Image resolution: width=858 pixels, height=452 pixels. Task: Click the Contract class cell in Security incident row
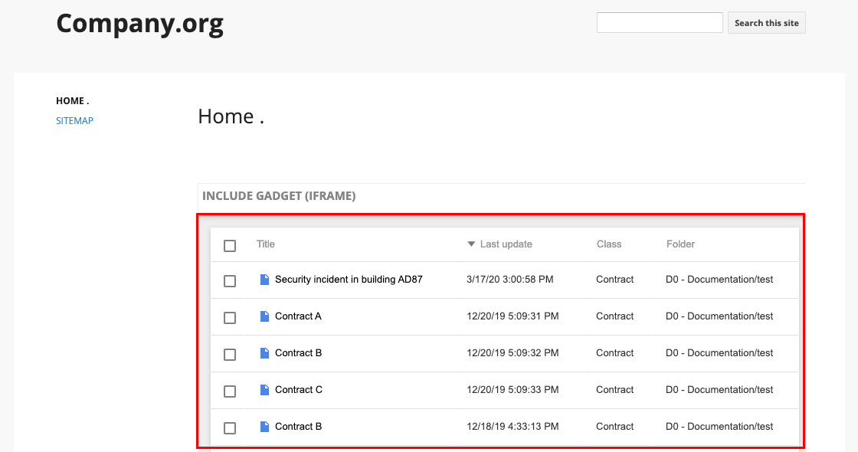pyautogui.click(x=615, y=279)
